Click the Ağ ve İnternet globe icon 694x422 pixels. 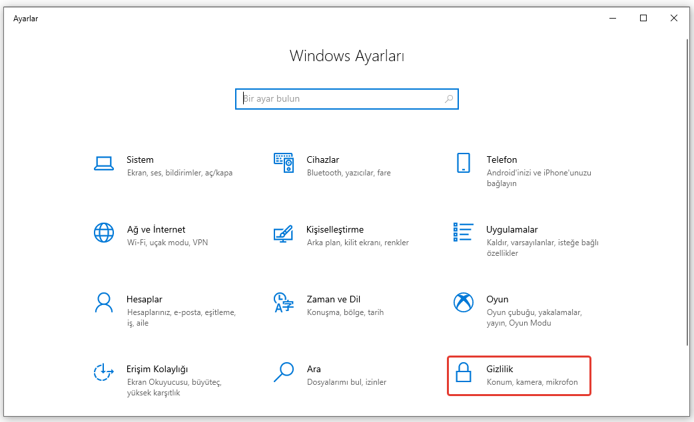[103, 233]
